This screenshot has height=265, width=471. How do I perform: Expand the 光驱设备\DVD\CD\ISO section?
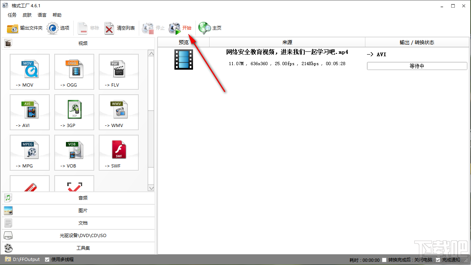[78, 235]
